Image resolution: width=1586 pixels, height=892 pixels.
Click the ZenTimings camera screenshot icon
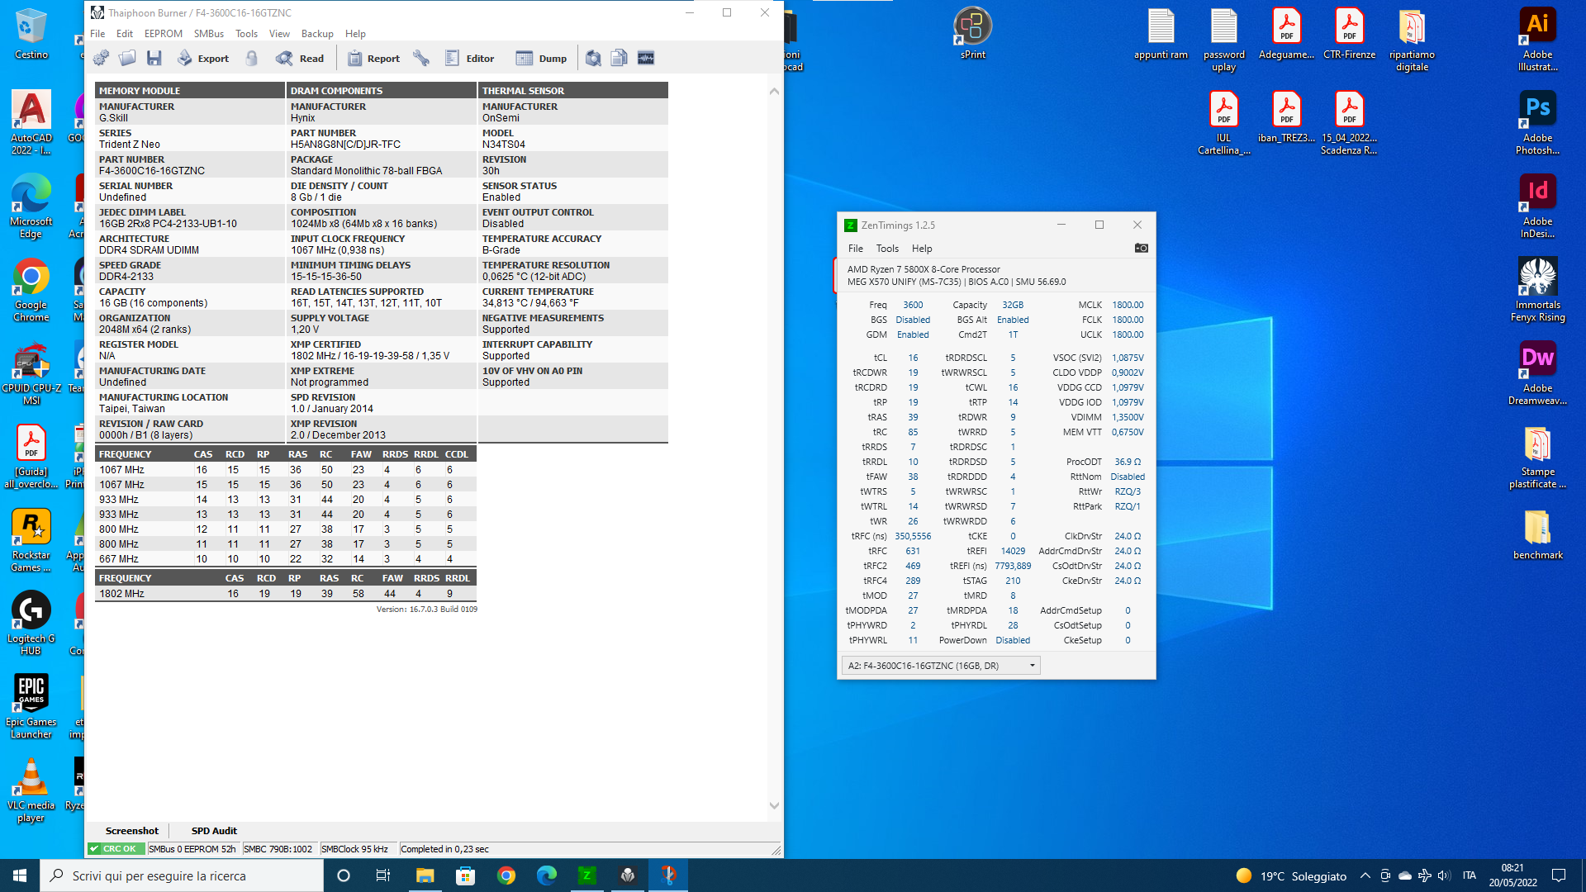(1141, 248)
